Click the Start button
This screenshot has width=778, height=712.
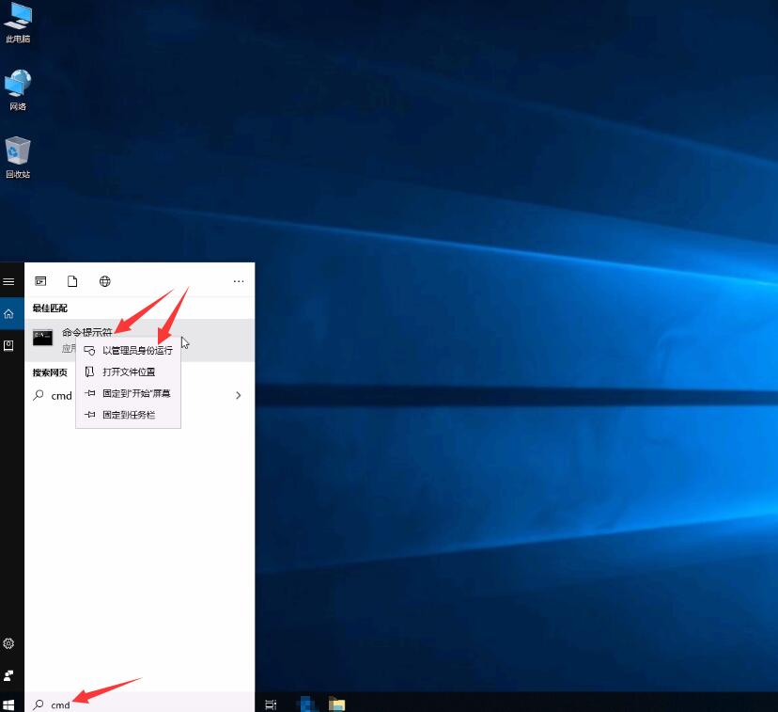(x=9, y=703)
